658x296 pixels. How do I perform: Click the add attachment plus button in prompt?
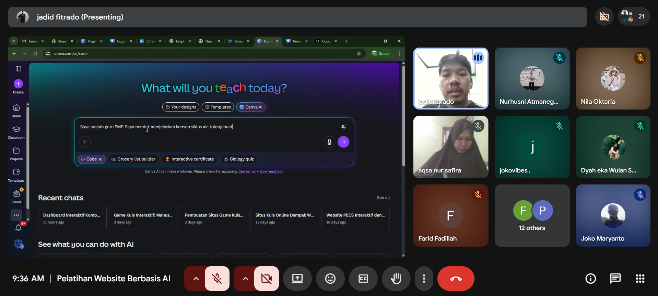(x=85, y=142)
